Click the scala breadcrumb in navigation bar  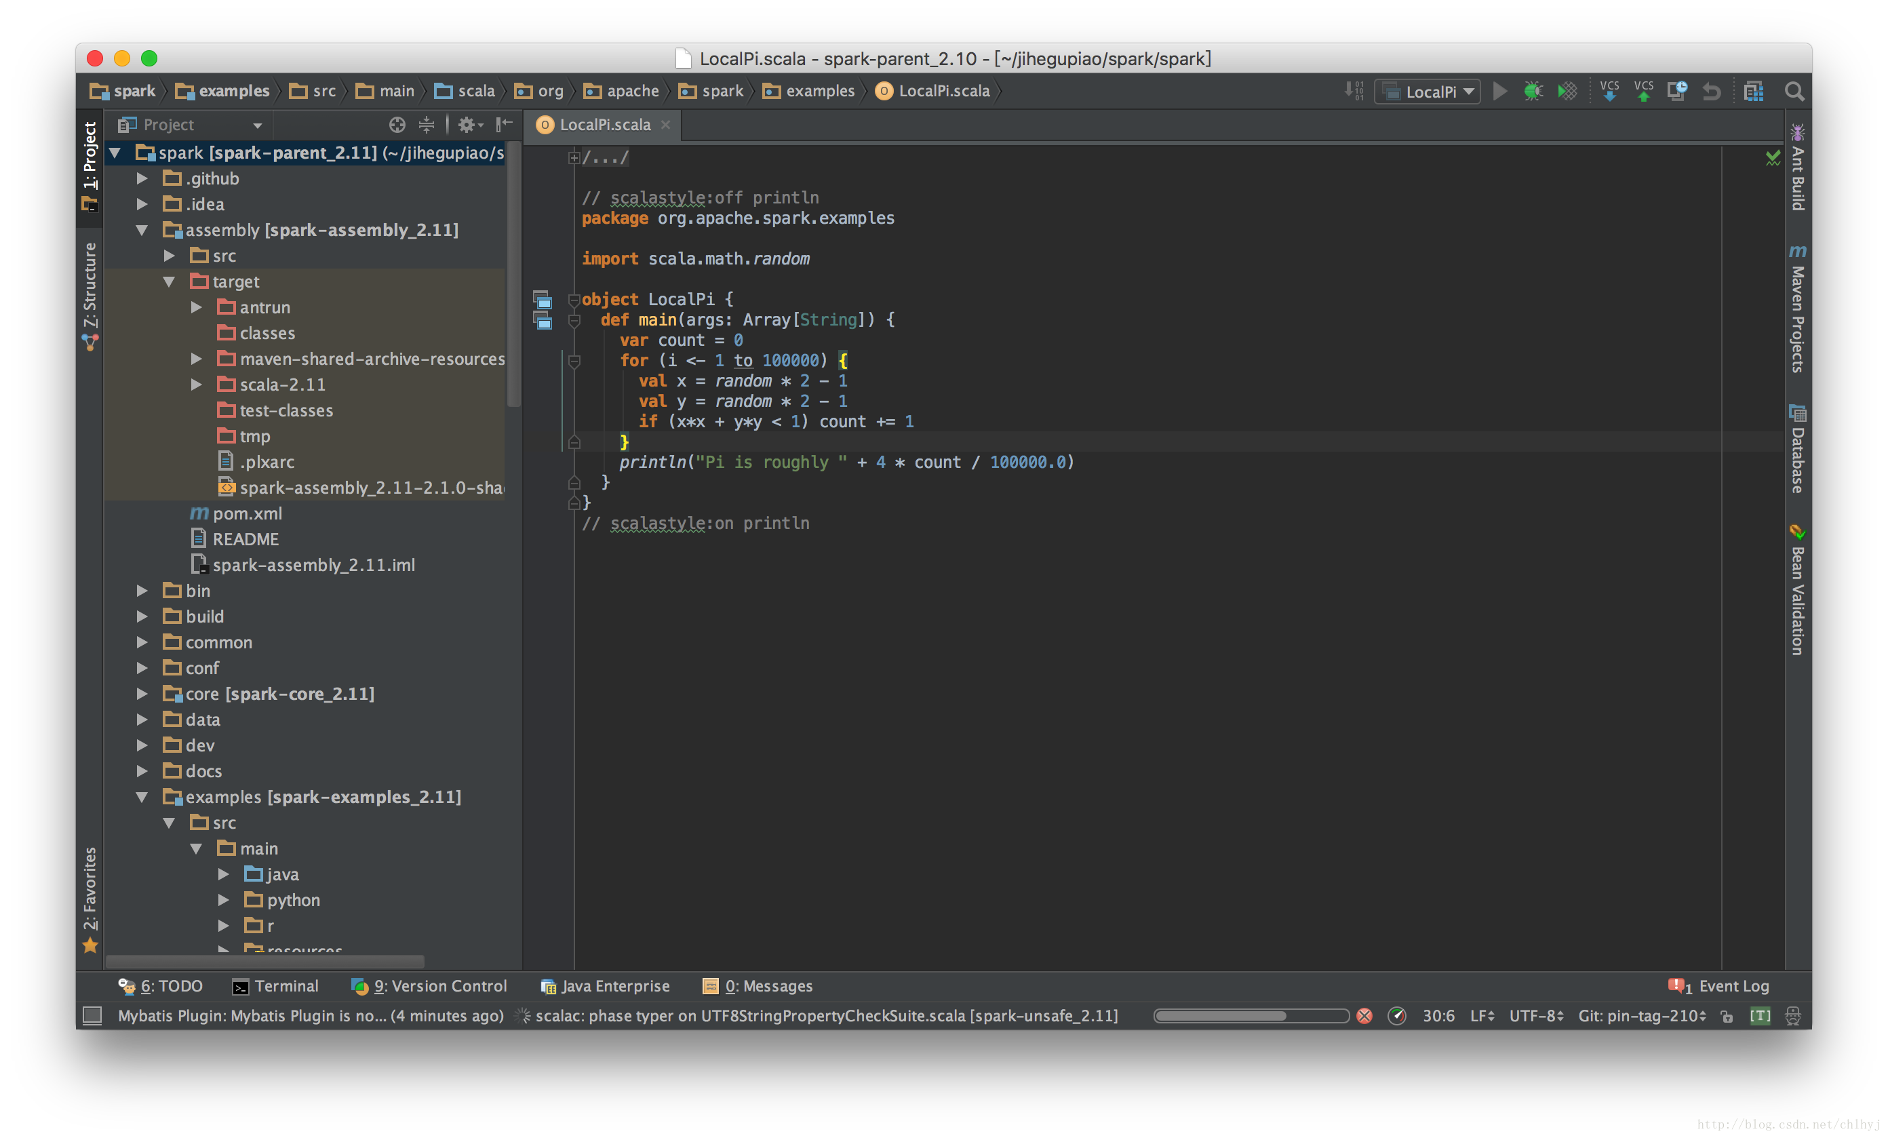pos(465,91)
